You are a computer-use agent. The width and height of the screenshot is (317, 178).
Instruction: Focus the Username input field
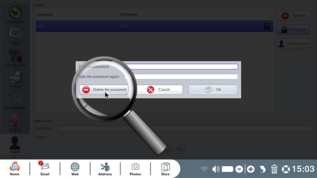coord(184,128)
